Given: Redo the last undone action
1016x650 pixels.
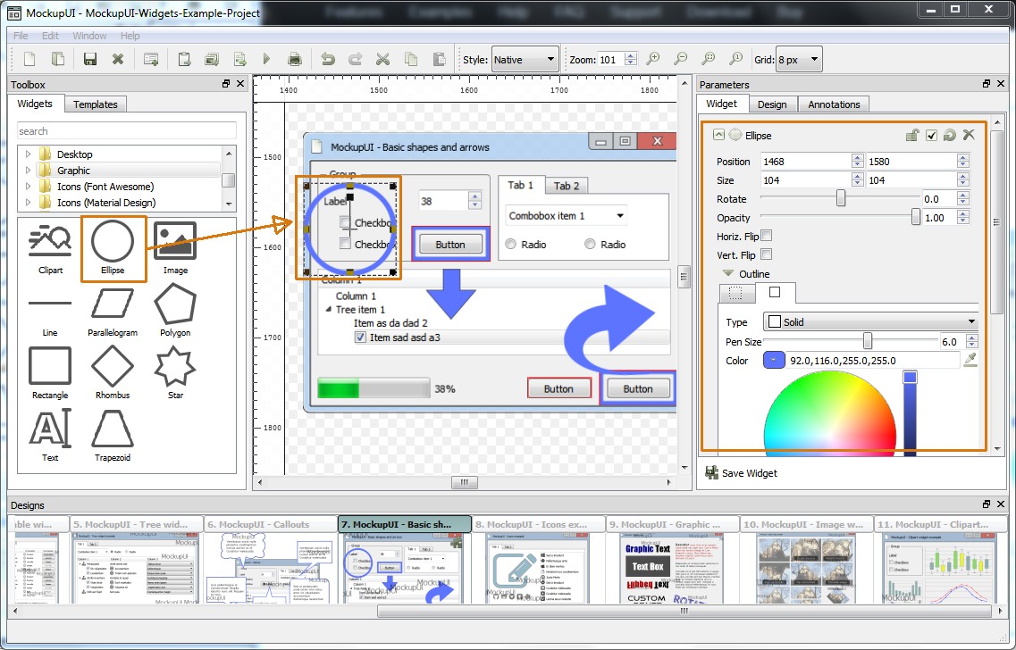Looking at the screenshot, I should click(x=355, y=60).
